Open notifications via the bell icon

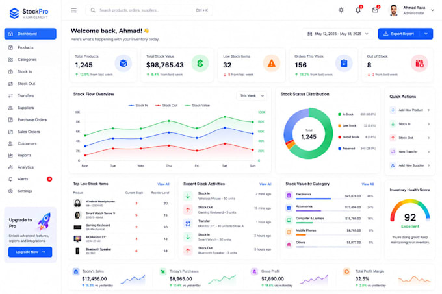(358, 10)
